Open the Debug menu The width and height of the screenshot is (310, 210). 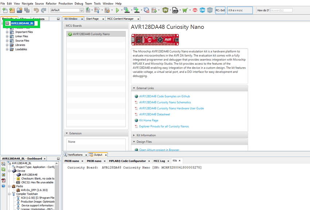click(x=78, y=3)
